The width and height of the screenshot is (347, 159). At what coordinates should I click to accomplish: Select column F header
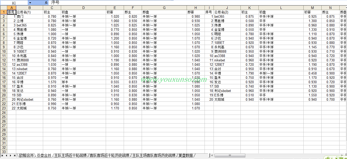133,8
